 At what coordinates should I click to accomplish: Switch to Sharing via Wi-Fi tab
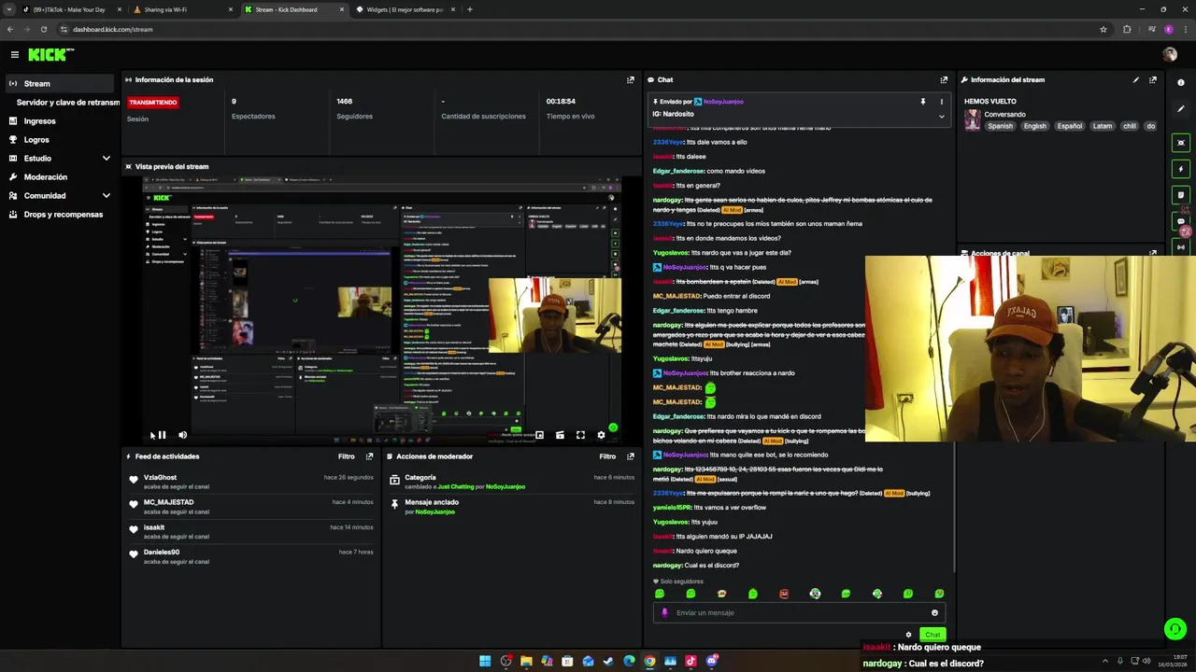coord(181,9)
